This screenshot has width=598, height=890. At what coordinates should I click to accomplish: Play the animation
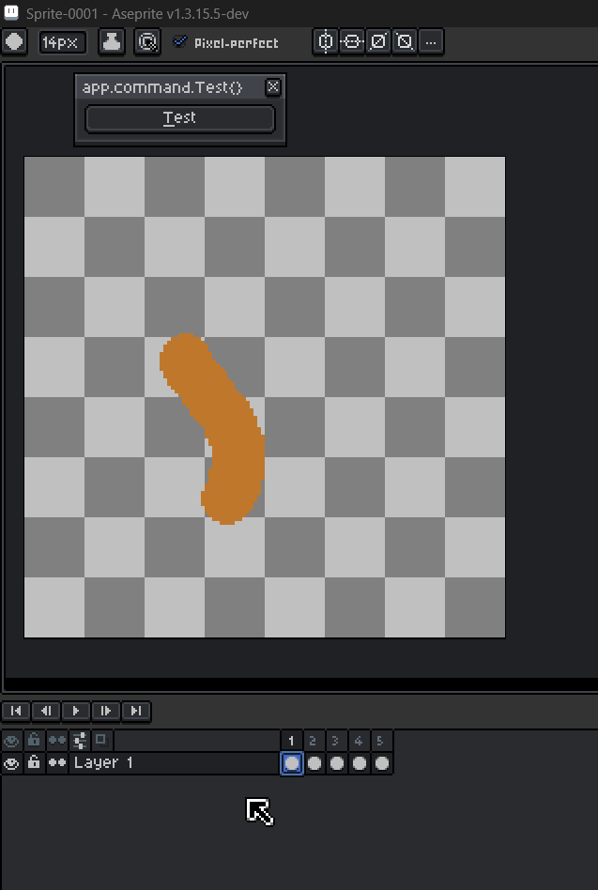[x=76, y=712]
